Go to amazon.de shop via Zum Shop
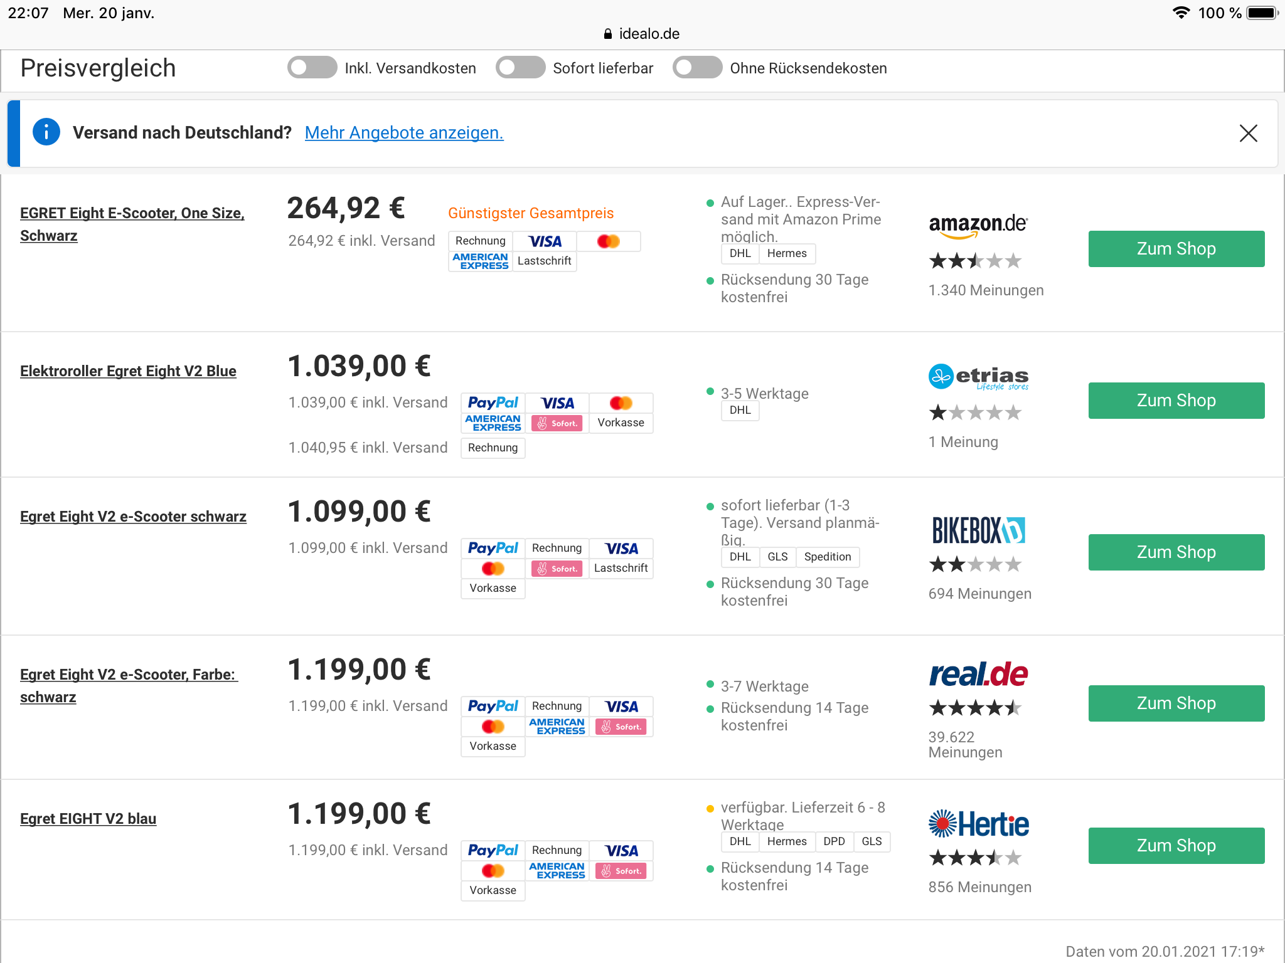1285x963 pixels. tap(1176, 249)
